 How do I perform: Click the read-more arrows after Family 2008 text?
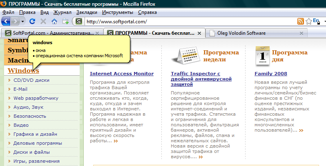(x=301, y=130)
